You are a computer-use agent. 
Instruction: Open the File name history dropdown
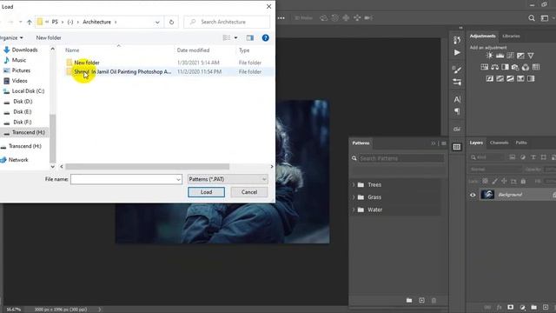(x=178, y=180)
